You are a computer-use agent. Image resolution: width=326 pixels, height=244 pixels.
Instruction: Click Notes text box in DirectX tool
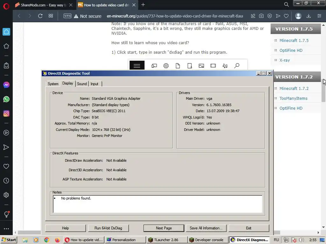click(158, 204)
